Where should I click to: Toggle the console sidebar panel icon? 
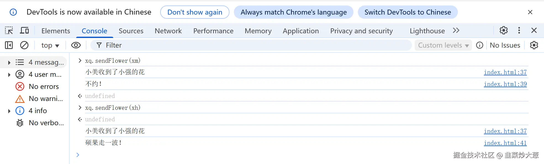click(x=9, y=45)
